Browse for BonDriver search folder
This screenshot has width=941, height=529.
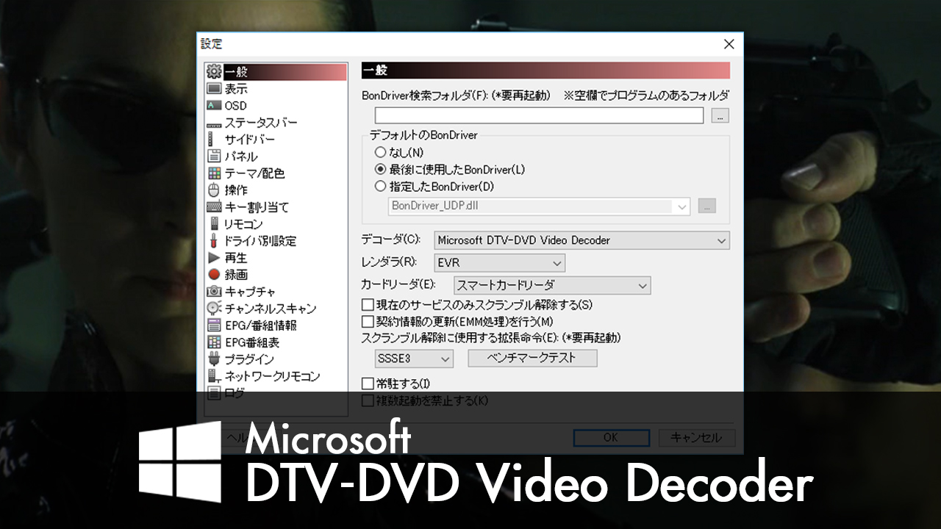720,115
